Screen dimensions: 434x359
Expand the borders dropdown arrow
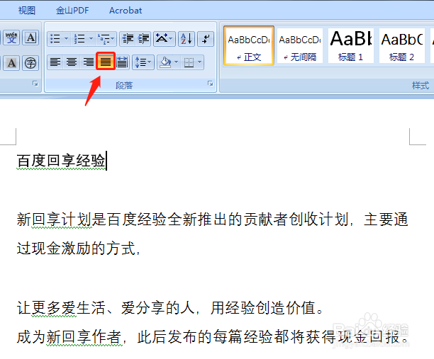199,62
